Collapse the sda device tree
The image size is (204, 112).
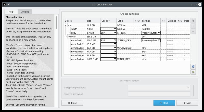click(66, 25)
